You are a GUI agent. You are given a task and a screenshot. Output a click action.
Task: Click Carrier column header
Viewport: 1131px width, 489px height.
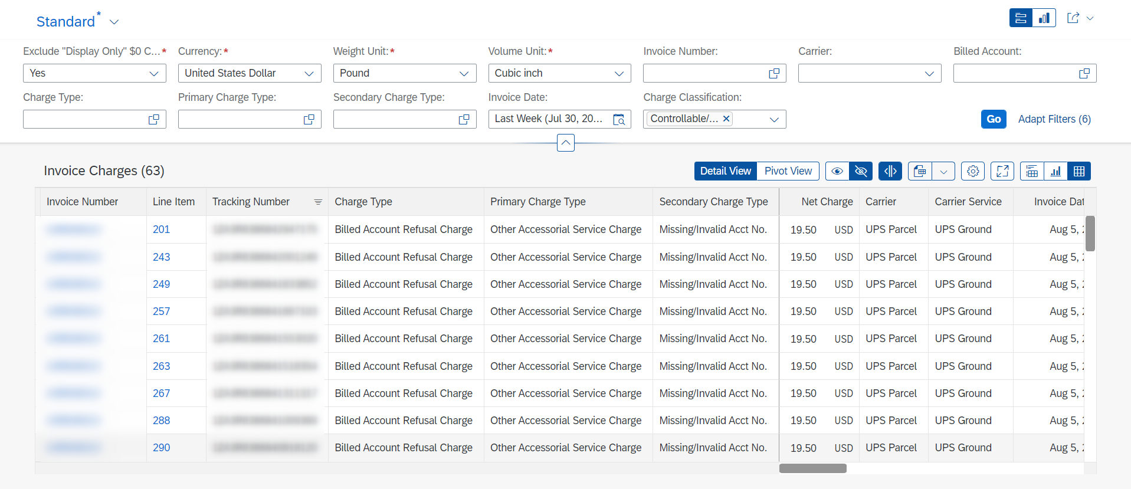[x=893, y=202]
